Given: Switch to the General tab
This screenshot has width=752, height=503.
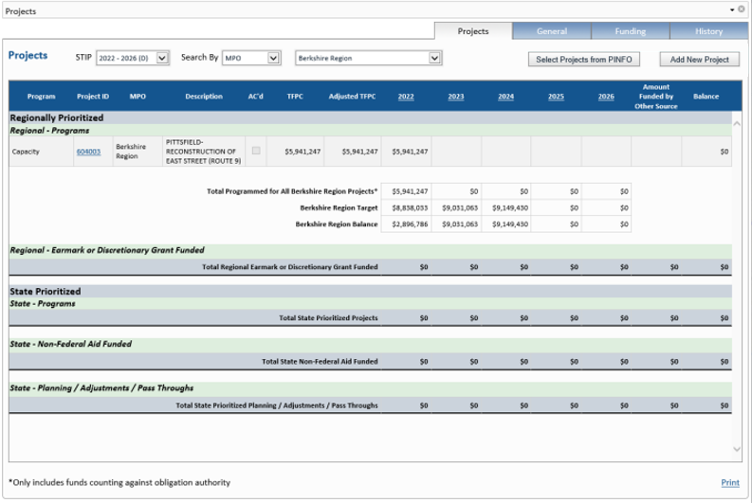Looking at the screenshot, I should (551, 31).
